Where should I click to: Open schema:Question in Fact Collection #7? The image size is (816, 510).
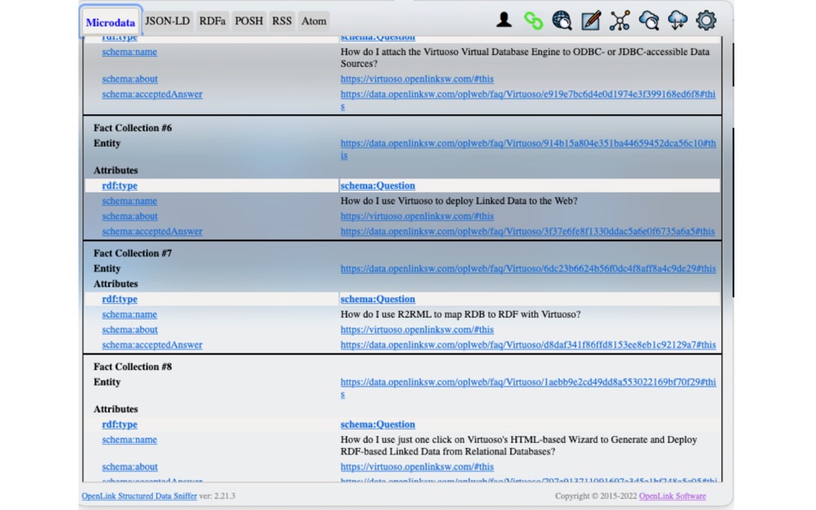pyautogui.click(x=378, y=300)
